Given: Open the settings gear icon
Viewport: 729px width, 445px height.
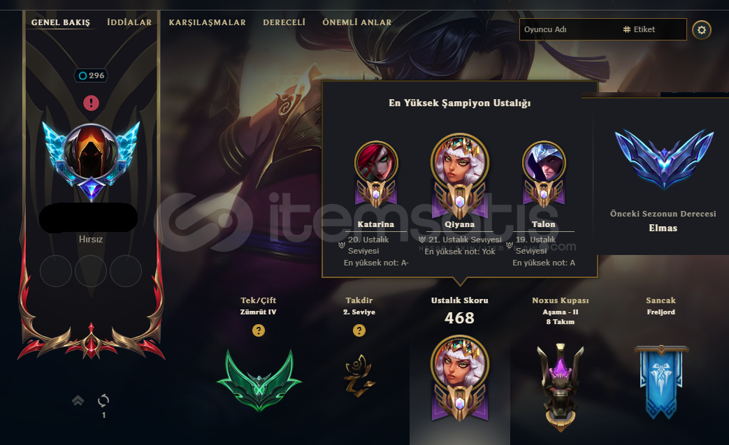Looking at the screenshot, I should click(x=702, y=30).
